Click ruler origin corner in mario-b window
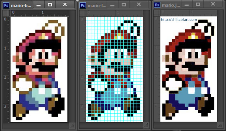 point(6,13)
